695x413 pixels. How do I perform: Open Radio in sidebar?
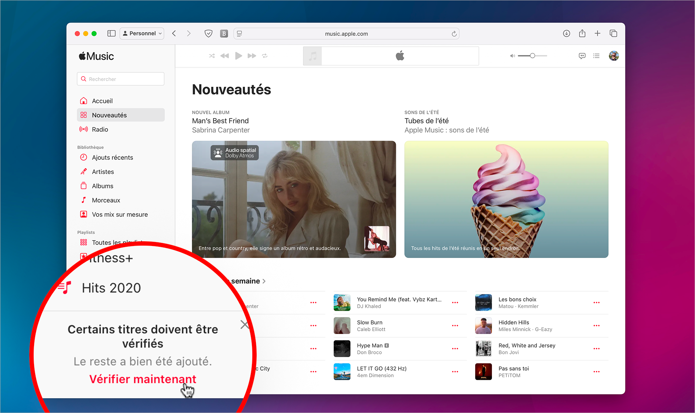(x=121, y=129)
